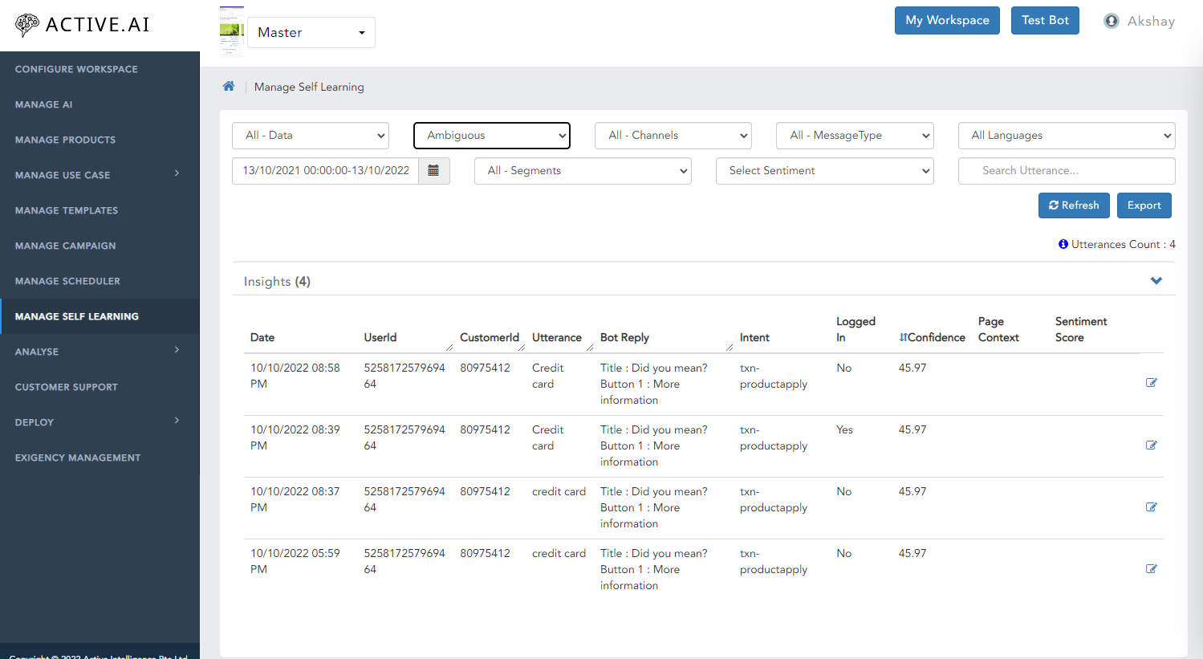Click the 'Yes' logged in value
The width and height of the screenshot is (1203, 659).
pyautogui.click(x=844, y=429)
